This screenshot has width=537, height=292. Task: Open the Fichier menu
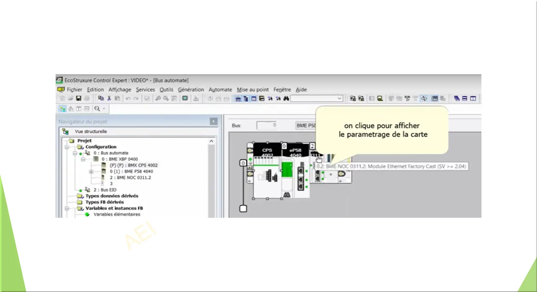[x=75, y=90]
